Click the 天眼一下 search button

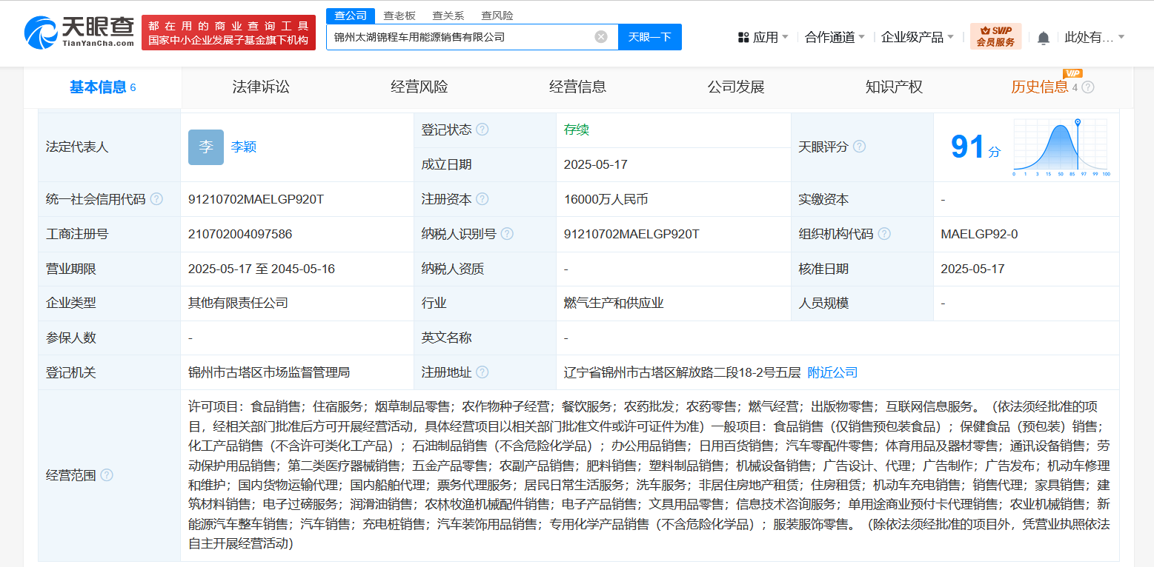tap(649, 37)
